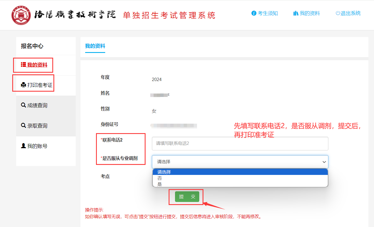
Task: Open 录取查询 from the sidebar menu
Action: point(37,126)
